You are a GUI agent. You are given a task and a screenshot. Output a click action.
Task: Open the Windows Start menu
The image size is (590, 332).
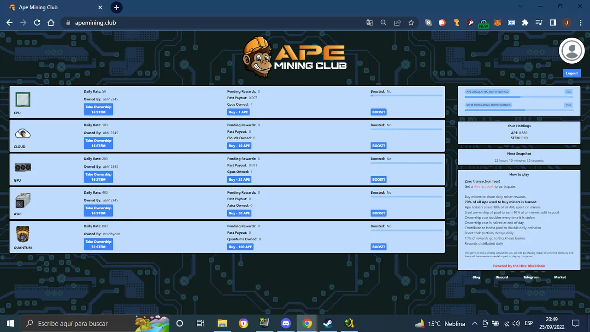tap(10, 323)
